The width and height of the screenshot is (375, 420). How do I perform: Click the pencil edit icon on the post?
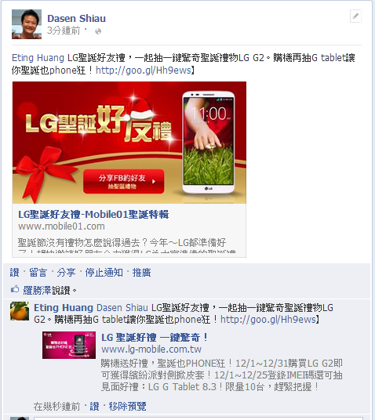[355, 16]
